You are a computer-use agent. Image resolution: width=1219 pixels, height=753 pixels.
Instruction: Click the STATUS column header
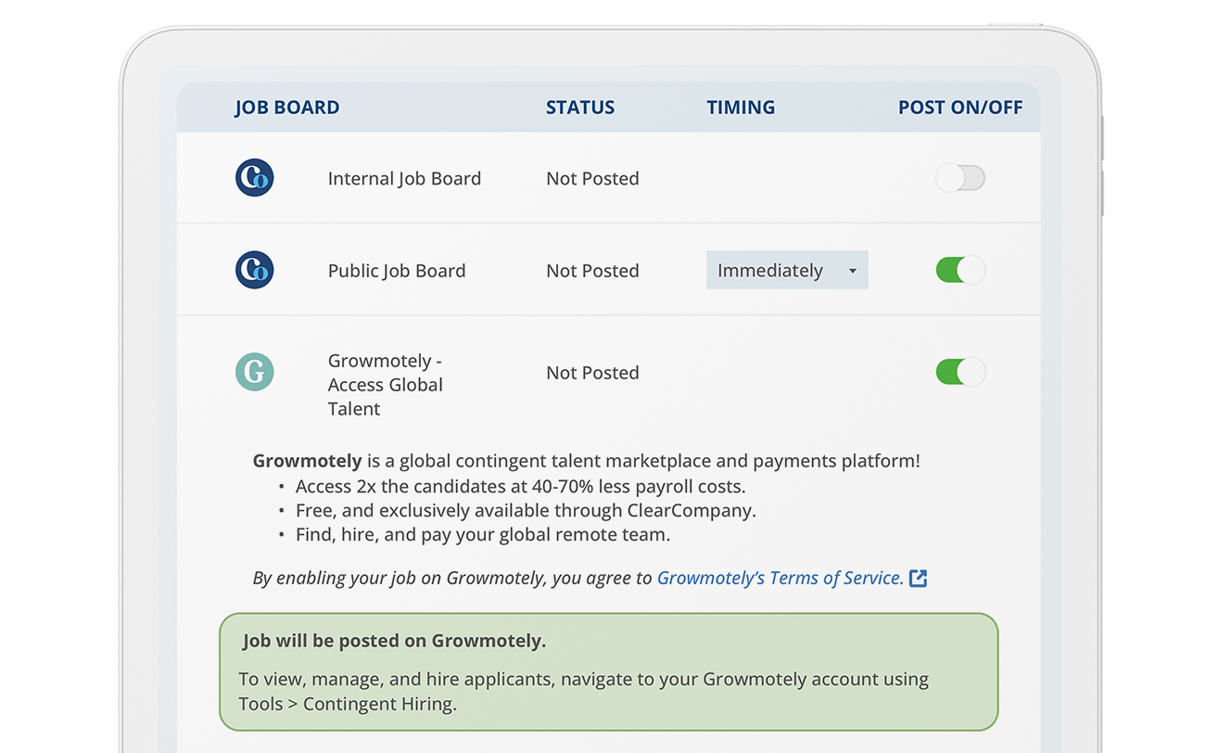pos(580,108)
